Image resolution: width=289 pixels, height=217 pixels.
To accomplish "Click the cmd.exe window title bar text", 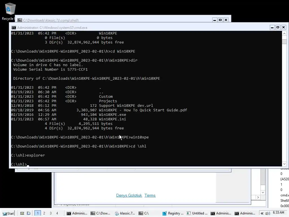I will click(52, 28).
